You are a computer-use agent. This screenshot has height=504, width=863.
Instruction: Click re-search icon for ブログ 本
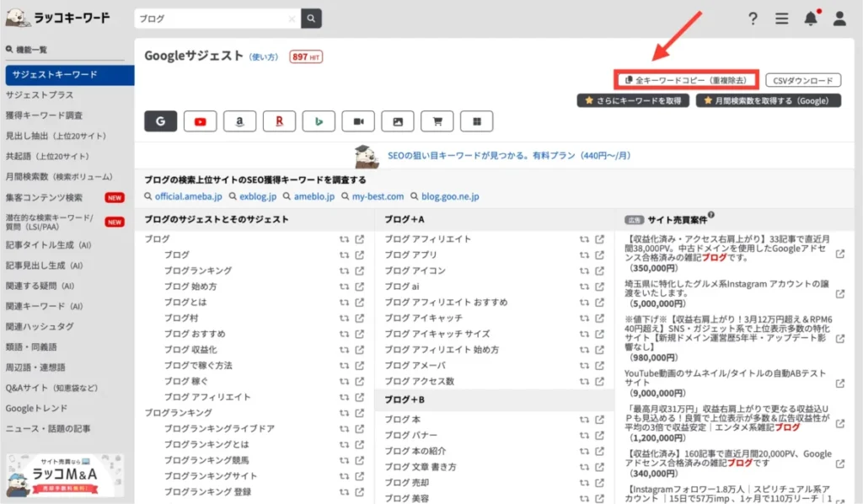(x=584, y=420)
